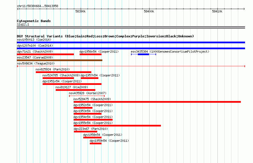Image resolution: width=253 pixels, height=163 pixels.
Task: Click the long red nsv528475 bar
Action: click(157, 102)
